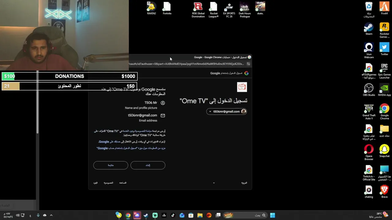Image resolution: width=392 pixels, height=220 pixels.
Task: Click the Cancel (إلغاء) button
Action: click(148, 165)
